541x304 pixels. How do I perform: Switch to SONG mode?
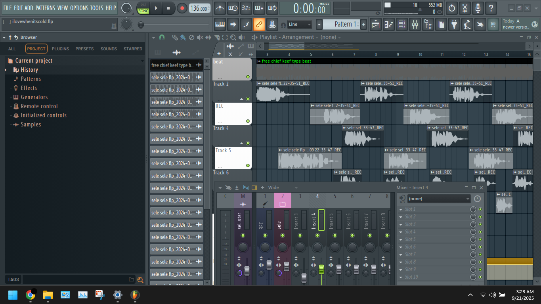pos(143,11)
